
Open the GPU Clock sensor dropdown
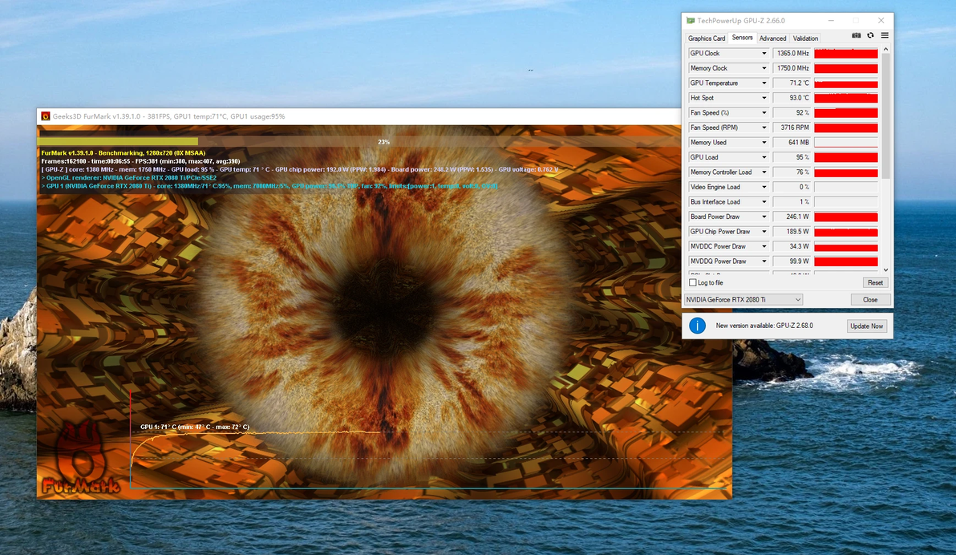(x=764, y=54)
